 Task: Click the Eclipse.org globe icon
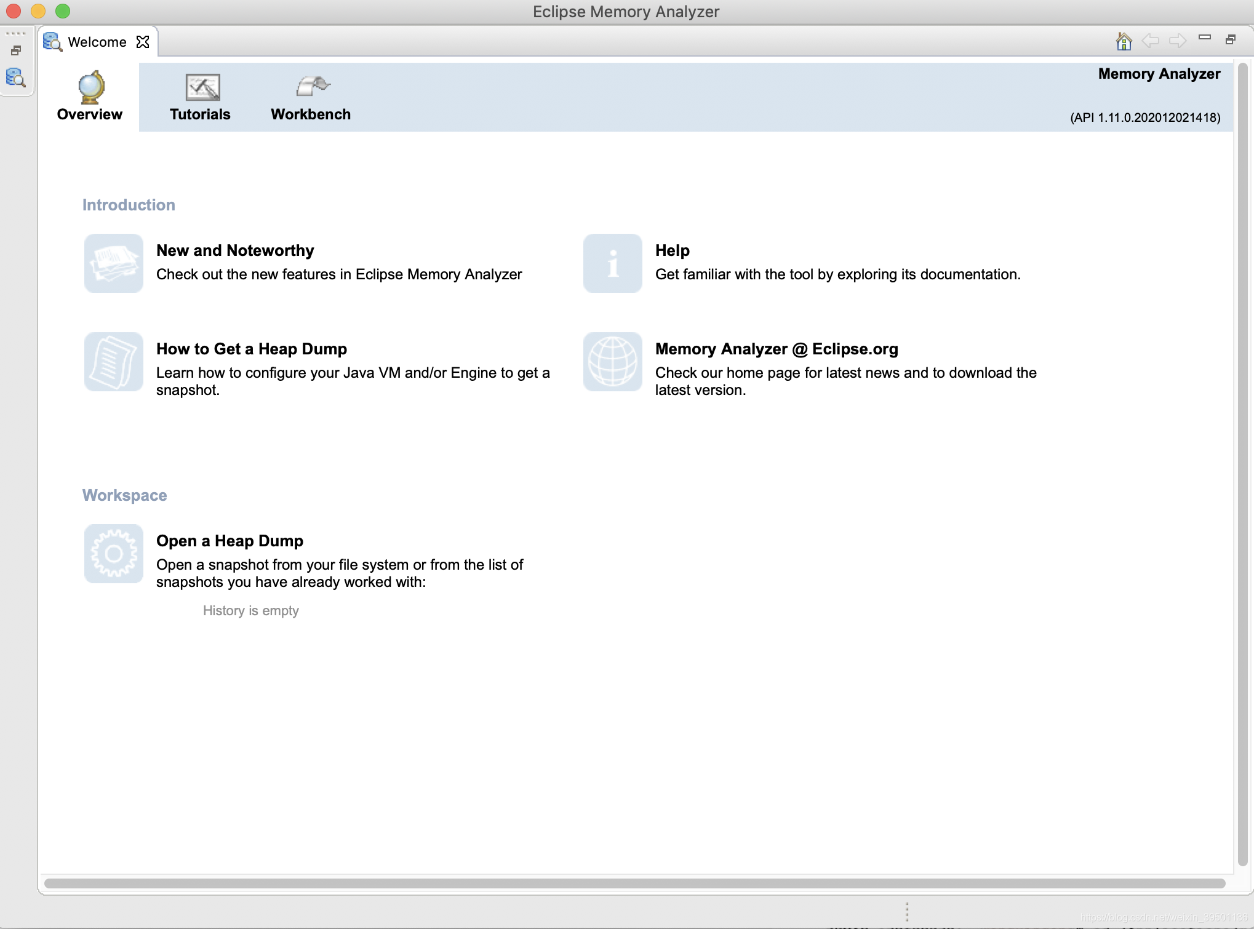click(x=612, y=362)
